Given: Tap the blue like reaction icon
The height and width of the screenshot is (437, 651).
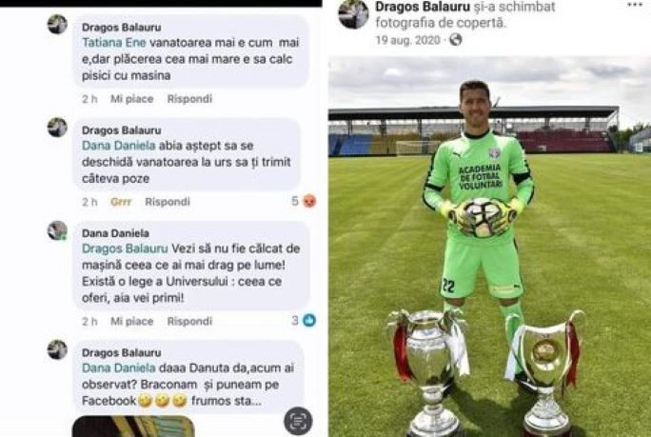Looking at the screenshot, I should coord(309,320).
